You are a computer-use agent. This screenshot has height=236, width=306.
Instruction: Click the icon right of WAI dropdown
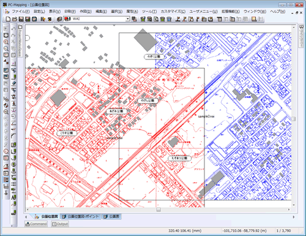click(134, 19)
